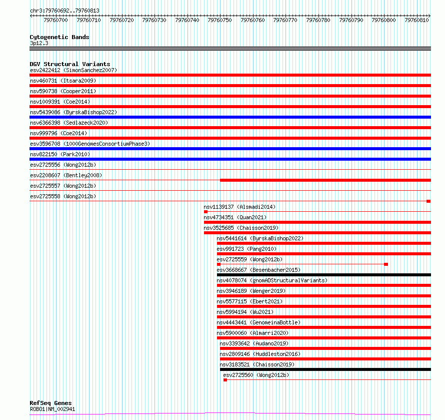Click the blue bar under nsv822150

pos(230,159)
